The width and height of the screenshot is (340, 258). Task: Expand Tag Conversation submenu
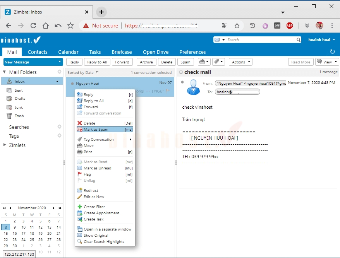[x=130, y=139]
